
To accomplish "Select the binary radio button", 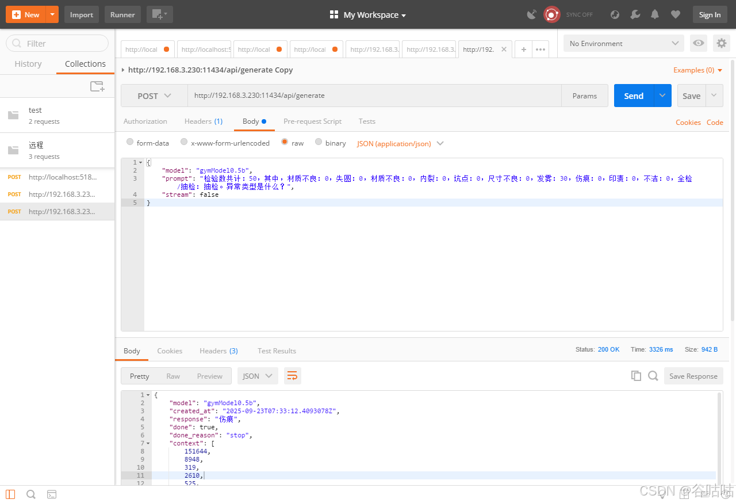I will tap(319, 142).
